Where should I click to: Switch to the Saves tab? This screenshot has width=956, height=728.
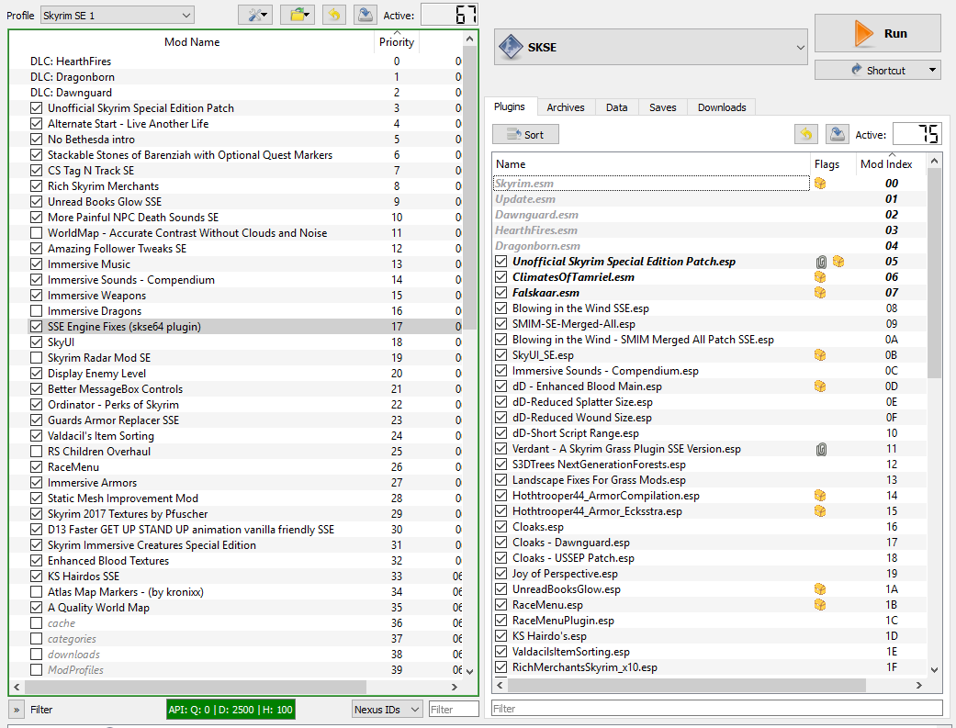click(x=662, y=107)
